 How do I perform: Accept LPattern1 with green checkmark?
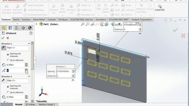[x=3, y=38]
